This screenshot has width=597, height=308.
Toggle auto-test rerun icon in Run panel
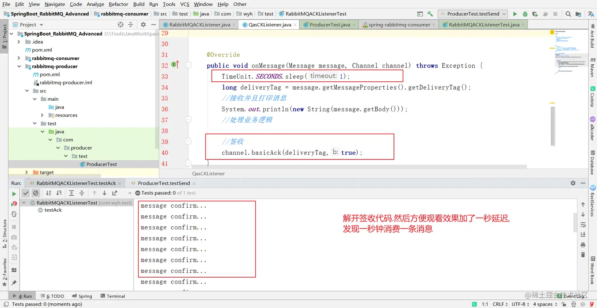(14, 214)
